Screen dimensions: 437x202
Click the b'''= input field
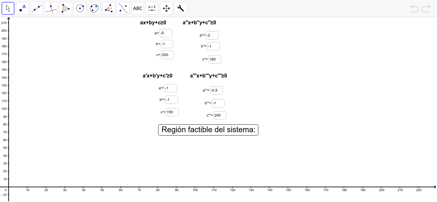tap(219, 103)
